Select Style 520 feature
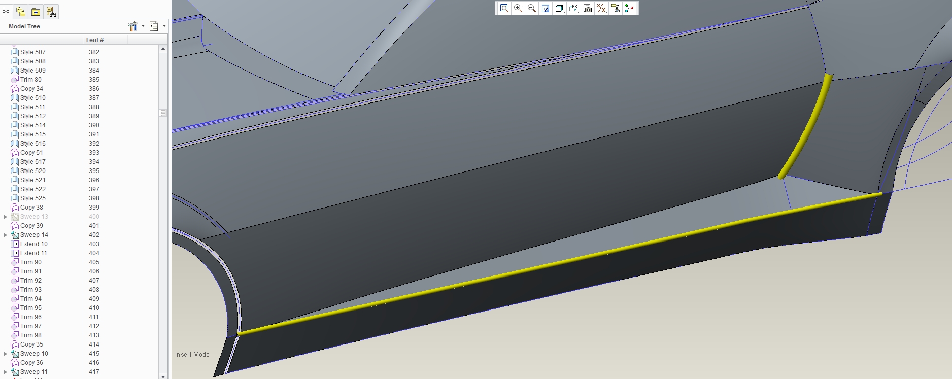Image resolution: width=952 pixels, height=379 pixels. tap(32, 171)
